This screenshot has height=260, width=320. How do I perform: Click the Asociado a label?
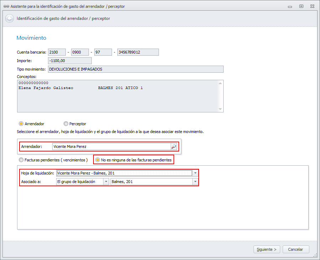click(x=31, y=182)
